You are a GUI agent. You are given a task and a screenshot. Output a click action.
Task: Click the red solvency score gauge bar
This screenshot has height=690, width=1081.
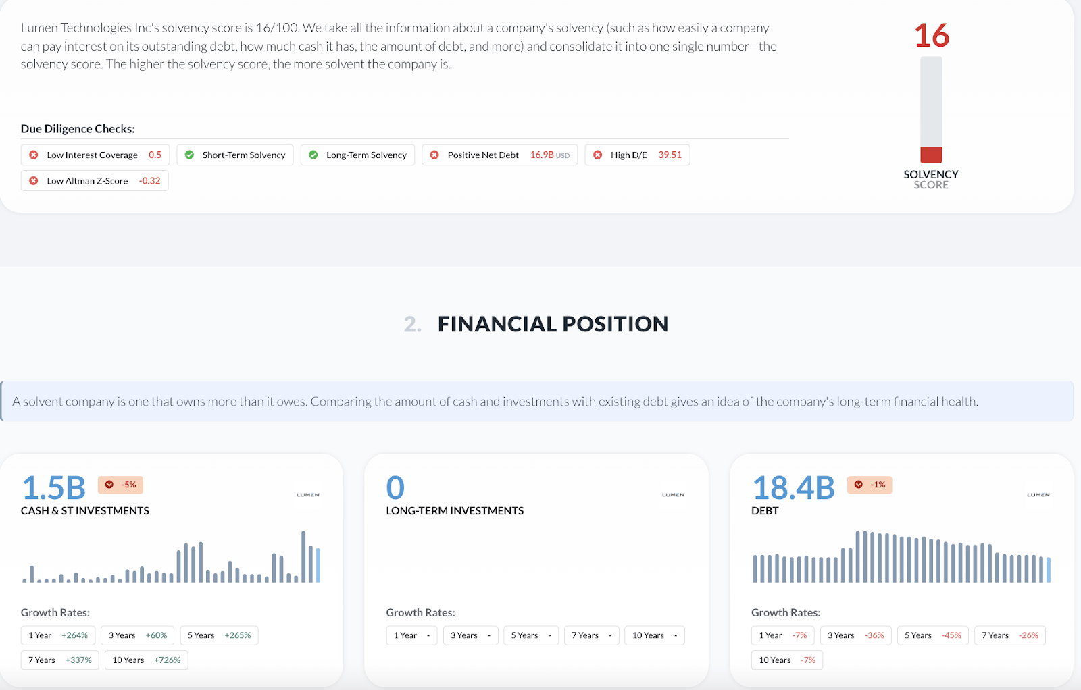click(931, 155)
